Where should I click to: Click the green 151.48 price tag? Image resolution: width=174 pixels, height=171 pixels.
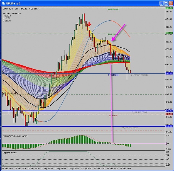(169, 8)
